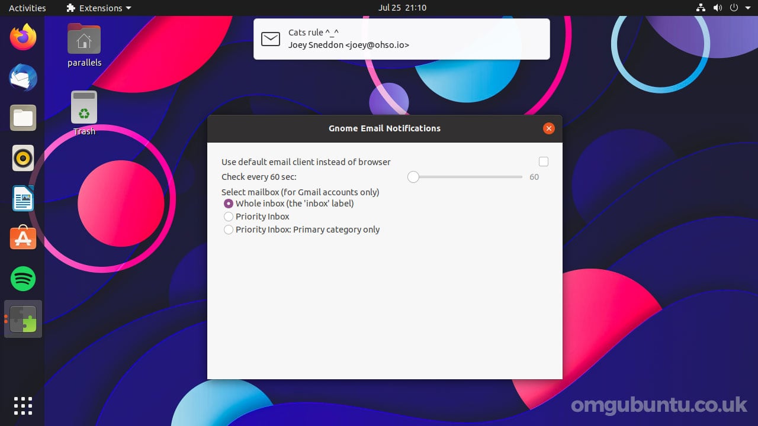Choose Priority Inbox: Primary category only
Screen dimensions: 758x426
229,230
